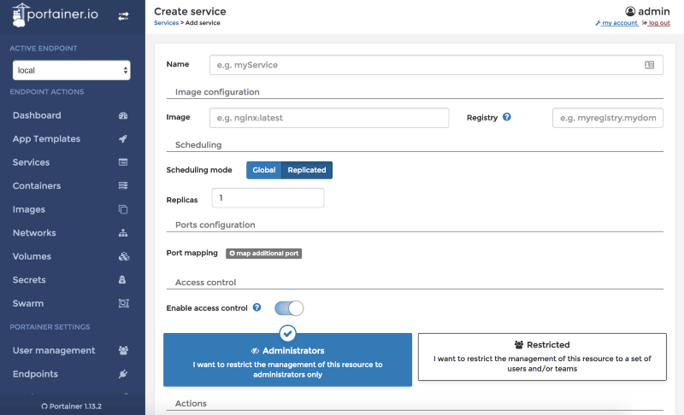Click the service Name input field

[423, 65]
